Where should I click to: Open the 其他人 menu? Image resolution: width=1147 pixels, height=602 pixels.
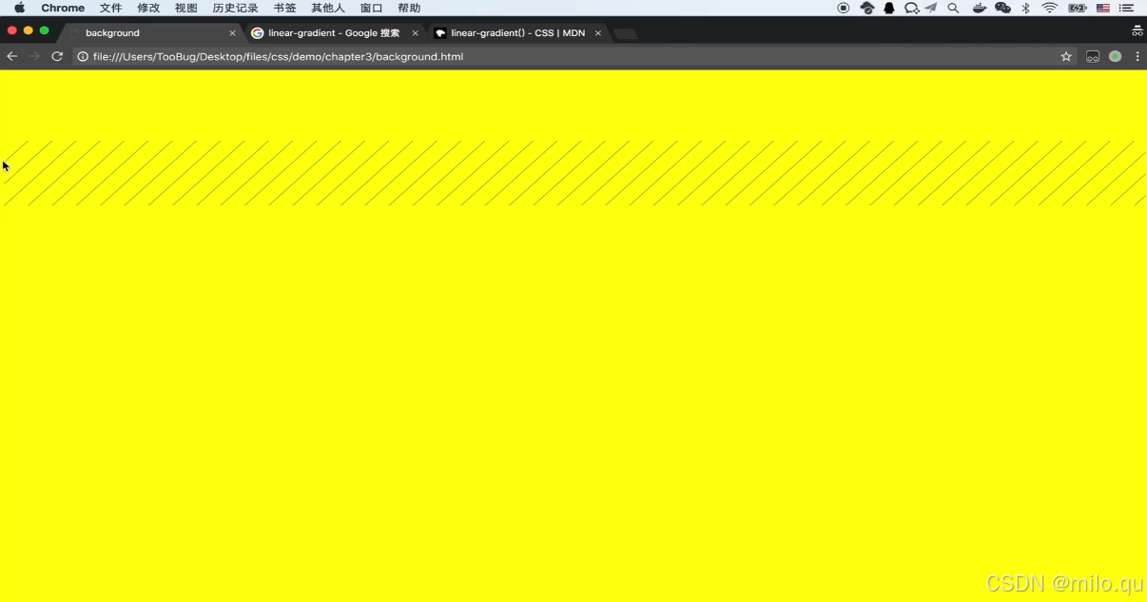328,8
